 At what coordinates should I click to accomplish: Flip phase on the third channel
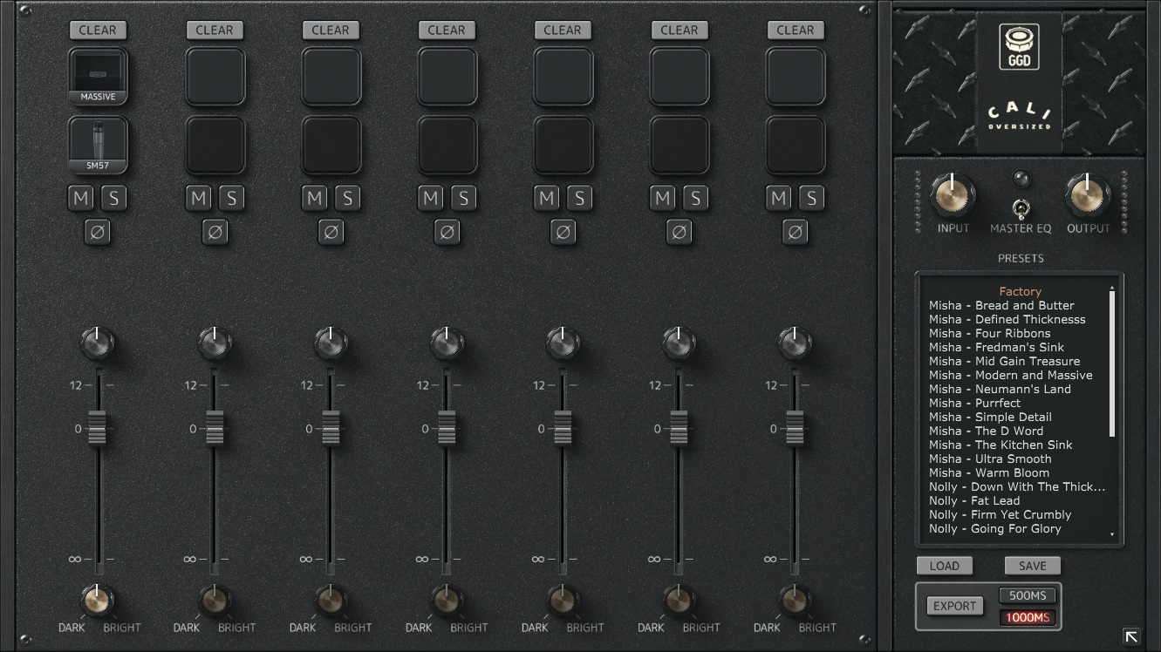coord(331,232)
